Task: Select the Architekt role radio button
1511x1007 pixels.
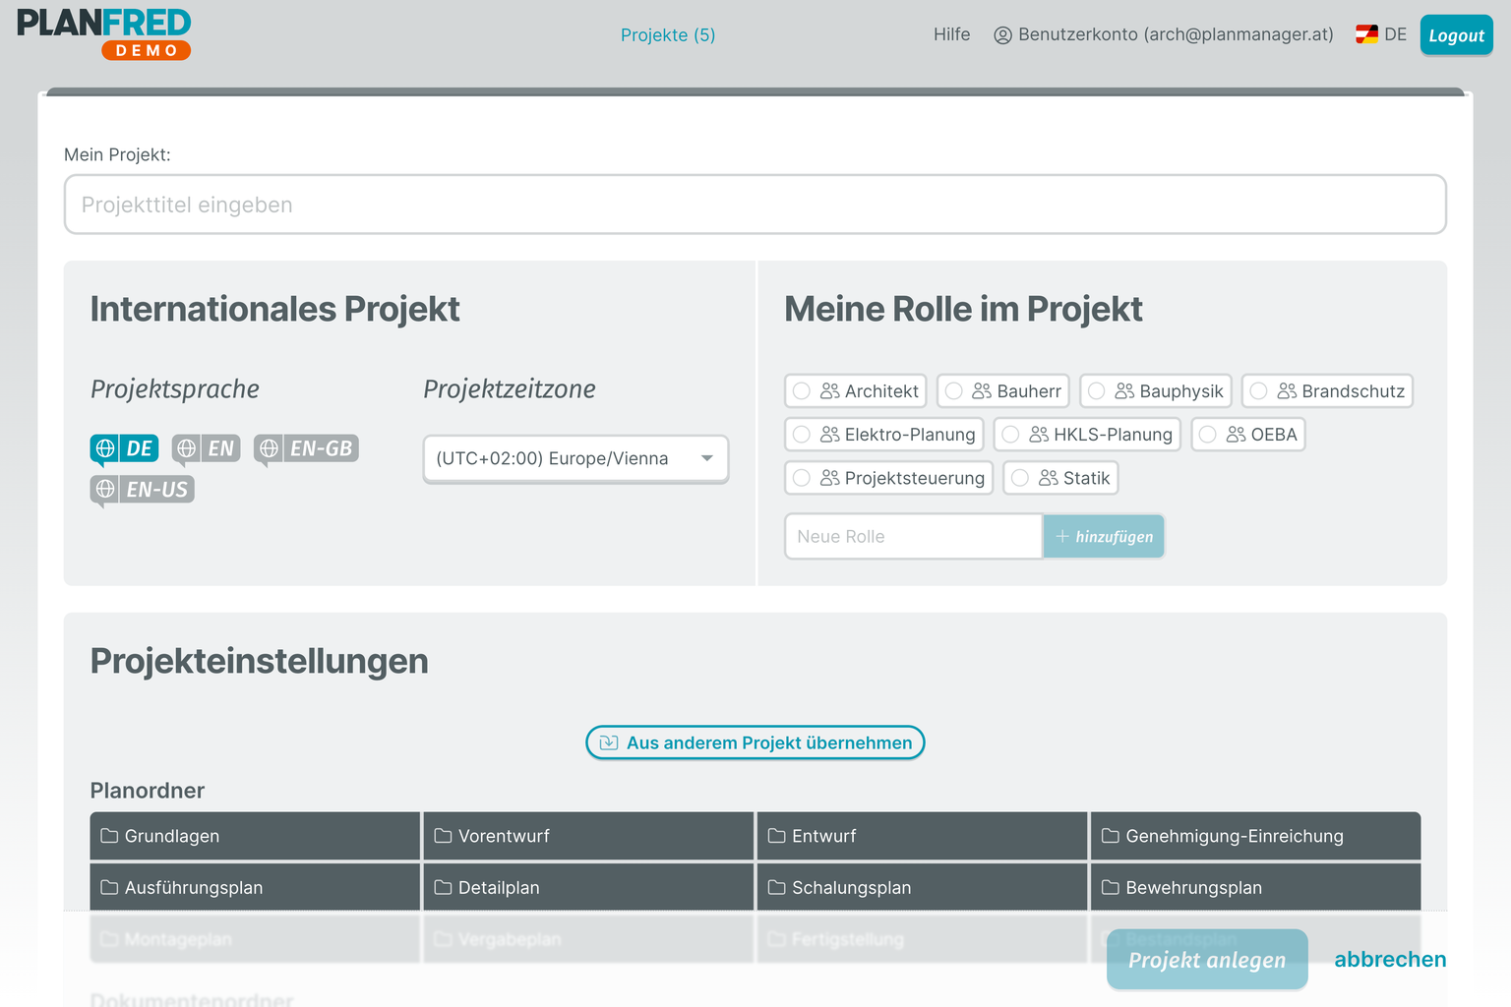Action: 802,391
